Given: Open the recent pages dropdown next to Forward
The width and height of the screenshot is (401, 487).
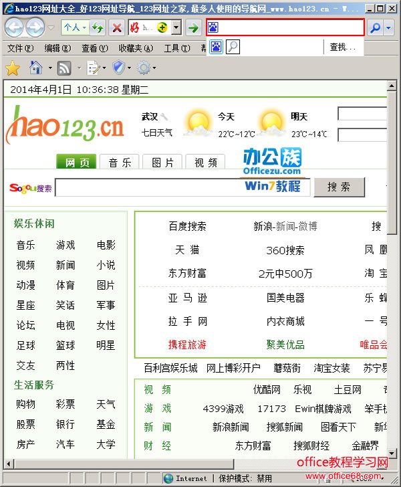Looking at the screenshot, I should pyautogui.click(x=51, y=27).
